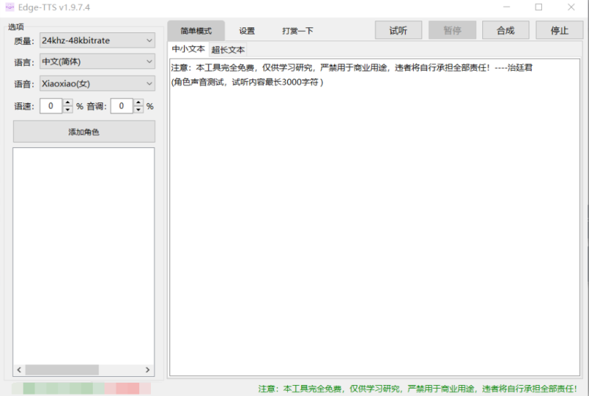Click the 语速 value input field

coord(51,106)
